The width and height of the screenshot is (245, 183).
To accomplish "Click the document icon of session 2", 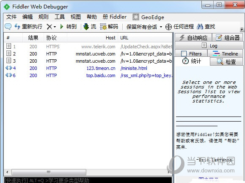I will tap(9, 53).
